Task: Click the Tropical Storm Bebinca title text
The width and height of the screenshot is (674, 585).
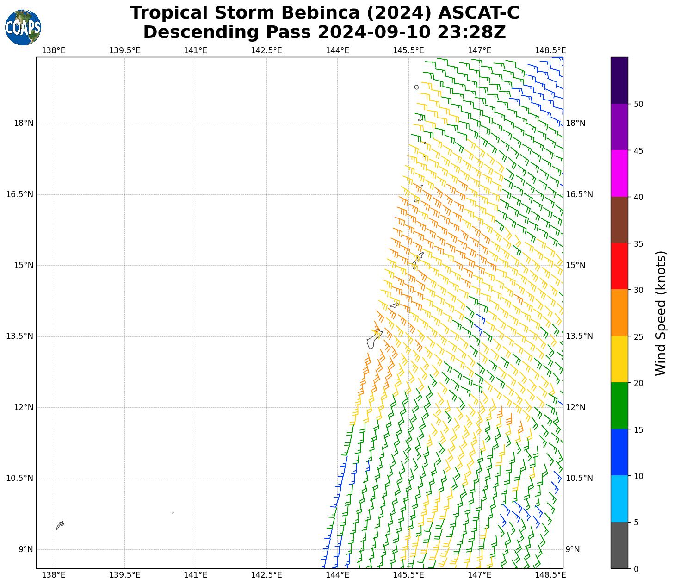Action: tap(324, 13)
